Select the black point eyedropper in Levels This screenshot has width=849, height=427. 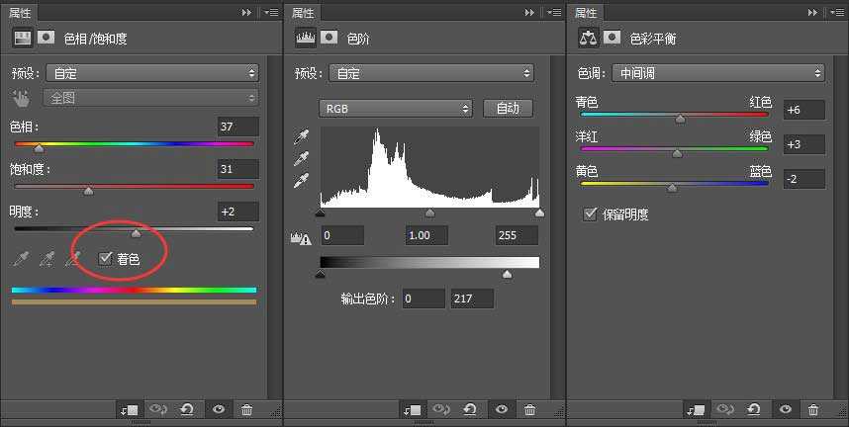click(303, 137)
